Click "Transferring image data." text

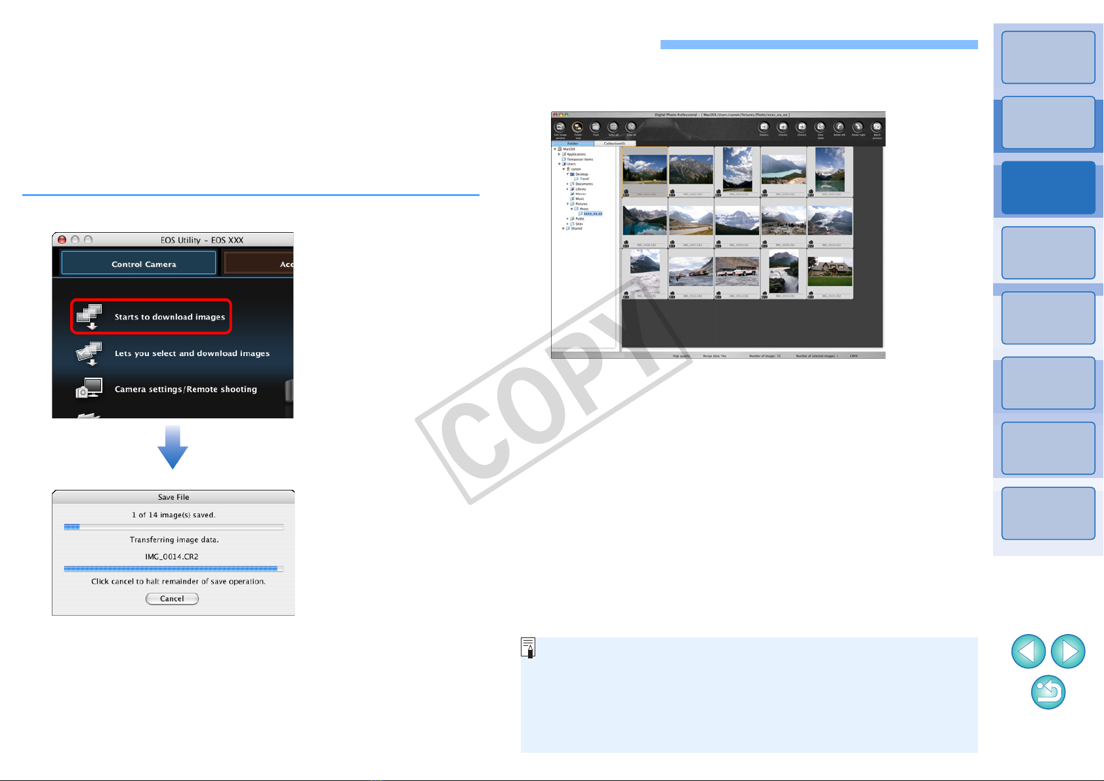174,540
